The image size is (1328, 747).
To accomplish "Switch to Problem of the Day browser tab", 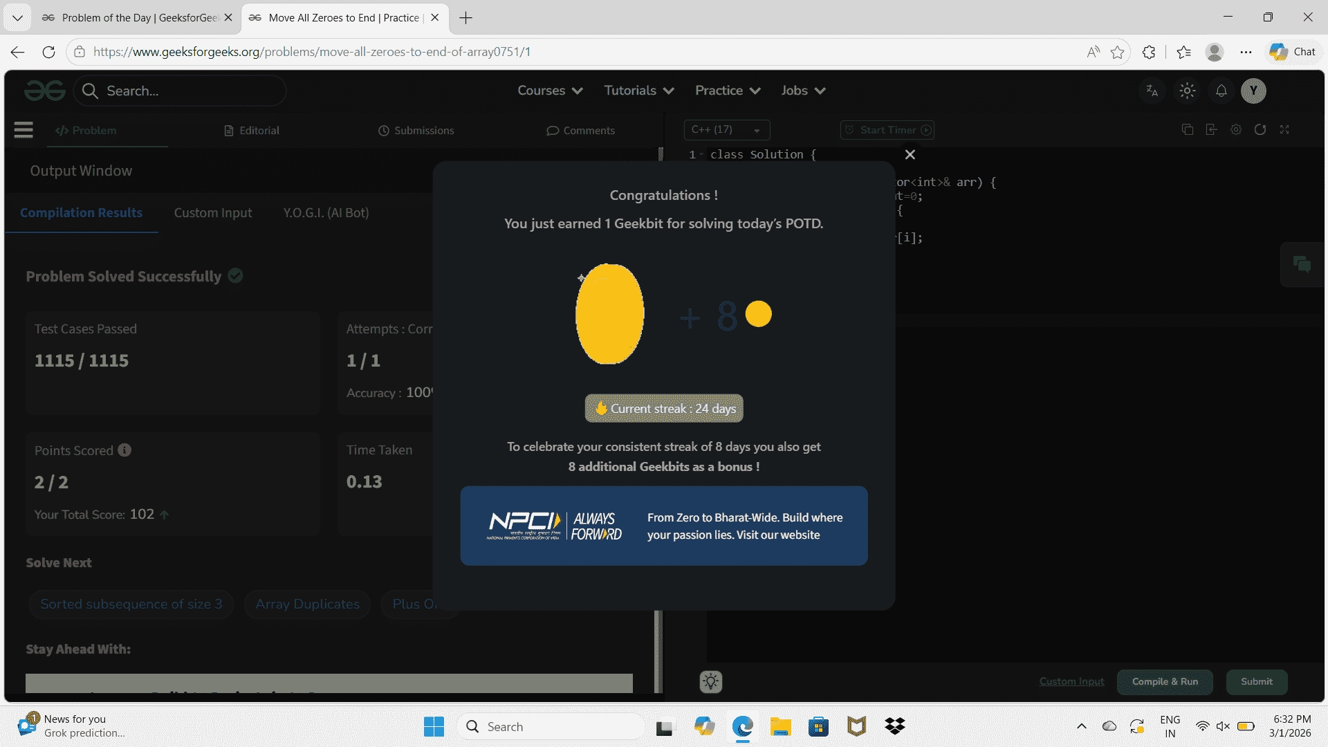I will pos(137,18).
